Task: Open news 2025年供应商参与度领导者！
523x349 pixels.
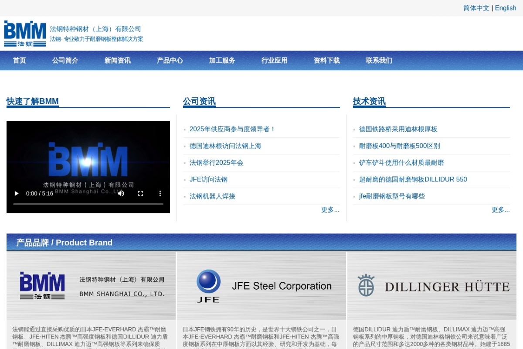Action: [x=233, y=129]
